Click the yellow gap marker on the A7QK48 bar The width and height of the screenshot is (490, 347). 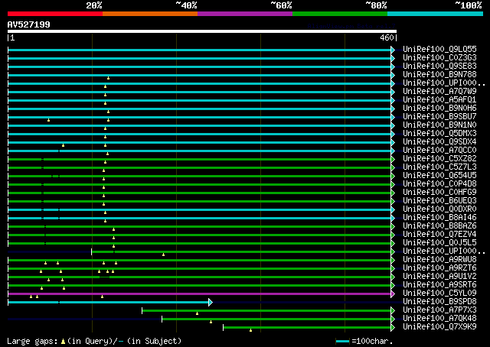[210, 321]
